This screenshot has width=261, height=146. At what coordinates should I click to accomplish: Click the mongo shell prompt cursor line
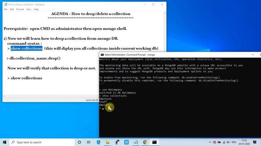(x=102, y=108)
